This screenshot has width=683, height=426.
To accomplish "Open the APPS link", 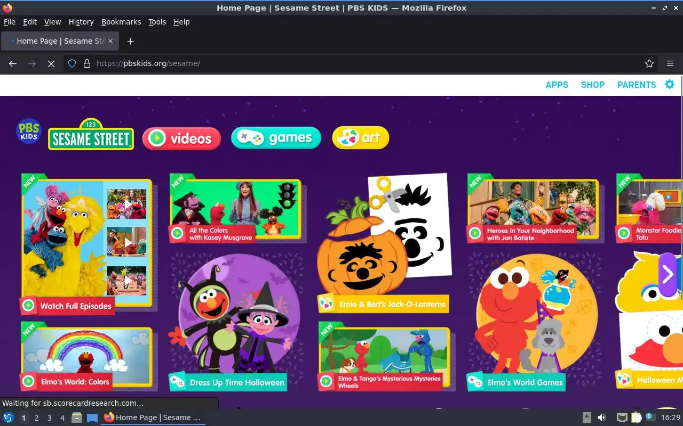I will [x=557, y=85].
